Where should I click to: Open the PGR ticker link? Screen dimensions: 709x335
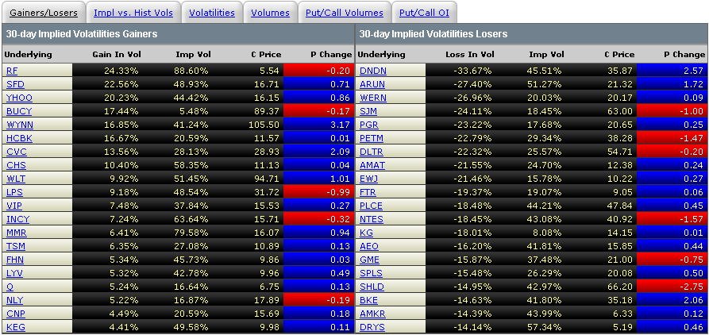pyautogui.click(x=369, y=125)
